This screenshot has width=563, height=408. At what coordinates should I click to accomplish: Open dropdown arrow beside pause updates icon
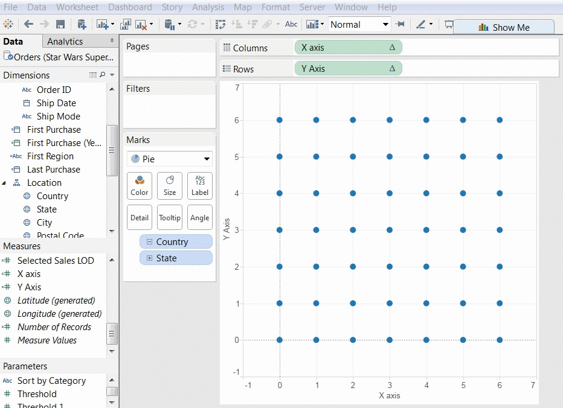tap(179, 24)
